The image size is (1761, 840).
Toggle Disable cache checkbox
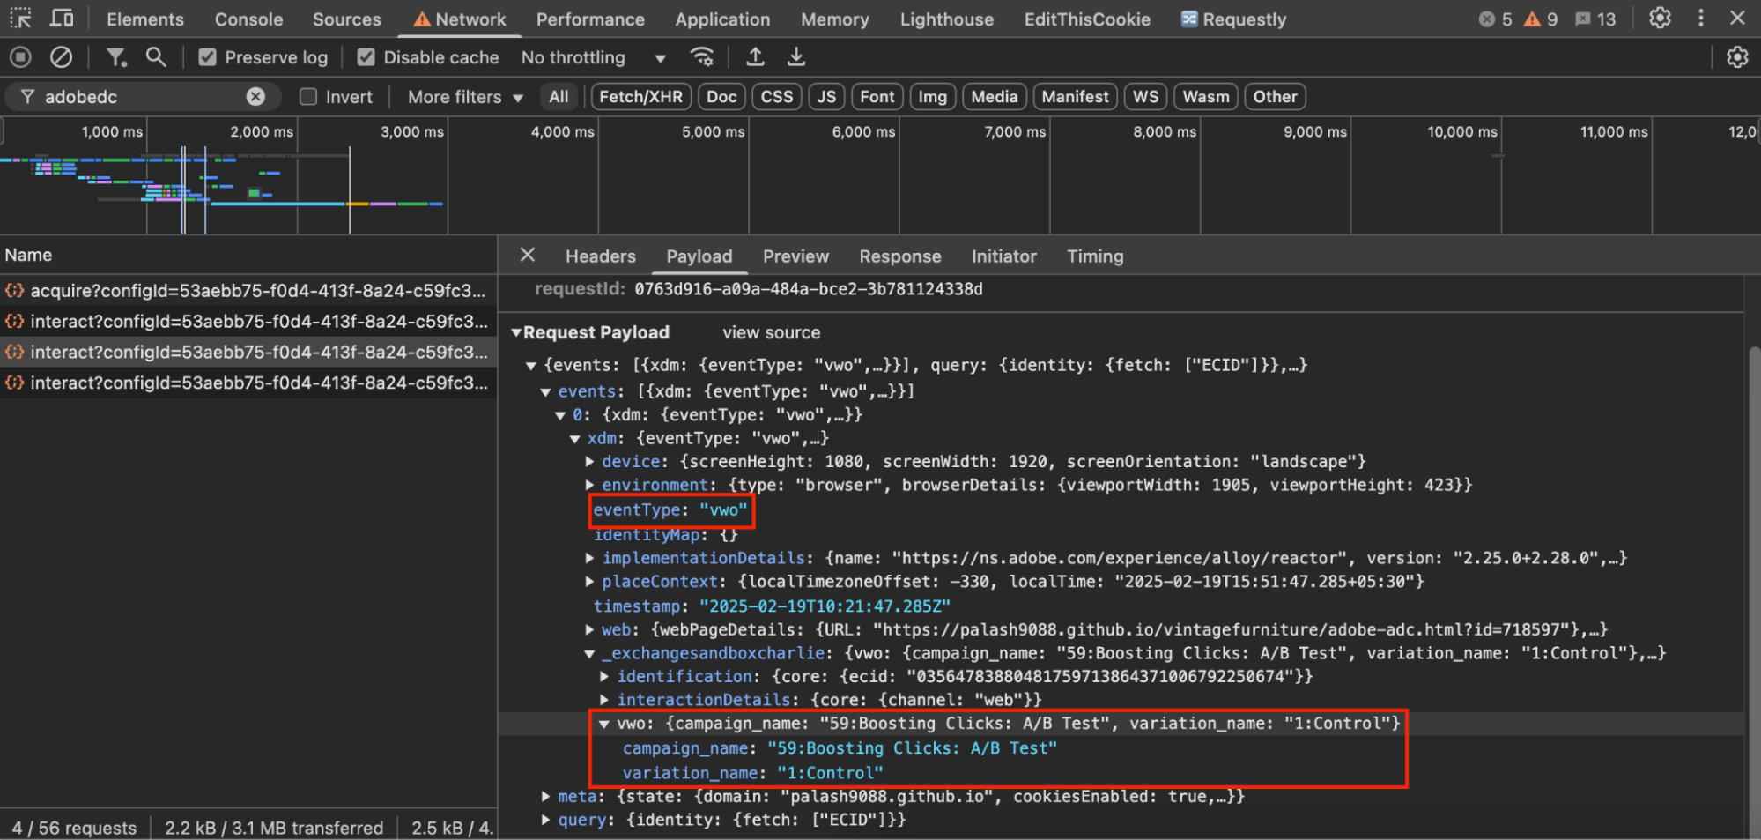point(366,57)
